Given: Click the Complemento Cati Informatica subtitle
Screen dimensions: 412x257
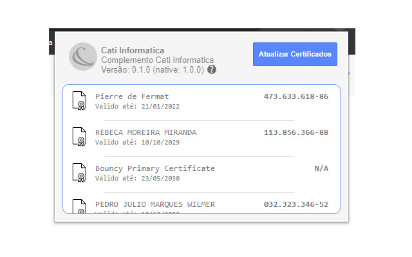Looking at the screenshot, I should (157, 60).
